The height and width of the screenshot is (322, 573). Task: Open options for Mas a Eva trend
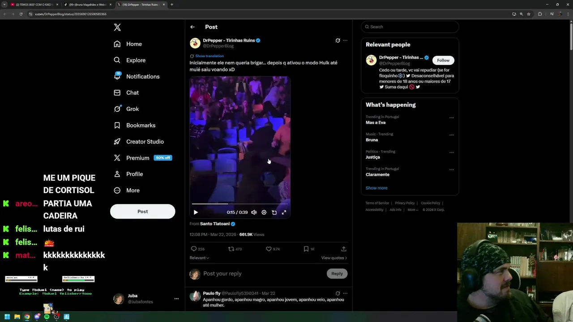tap(451, 118)
